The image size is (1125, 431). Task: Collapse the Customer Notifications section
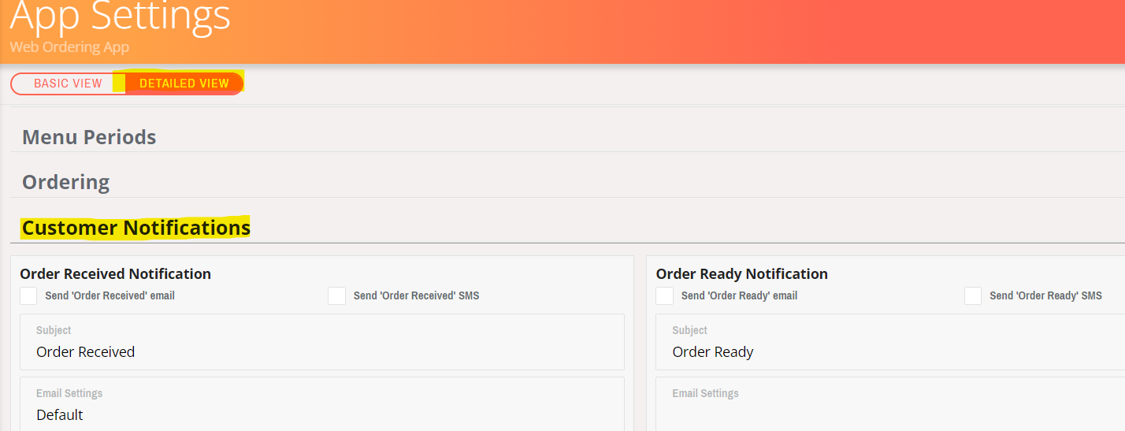(x=136, y=228)
